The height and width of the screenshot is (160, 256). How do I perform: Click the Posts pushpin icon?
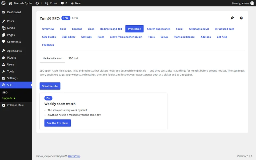(x=3, y=21)
